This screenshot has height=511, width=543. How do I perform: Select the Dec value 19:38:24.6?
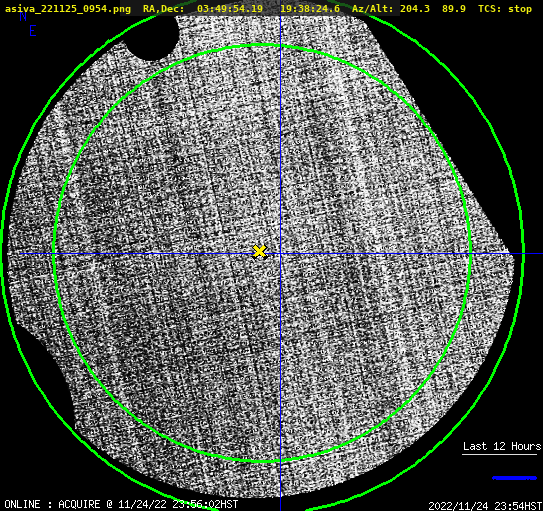coord(310,8)
